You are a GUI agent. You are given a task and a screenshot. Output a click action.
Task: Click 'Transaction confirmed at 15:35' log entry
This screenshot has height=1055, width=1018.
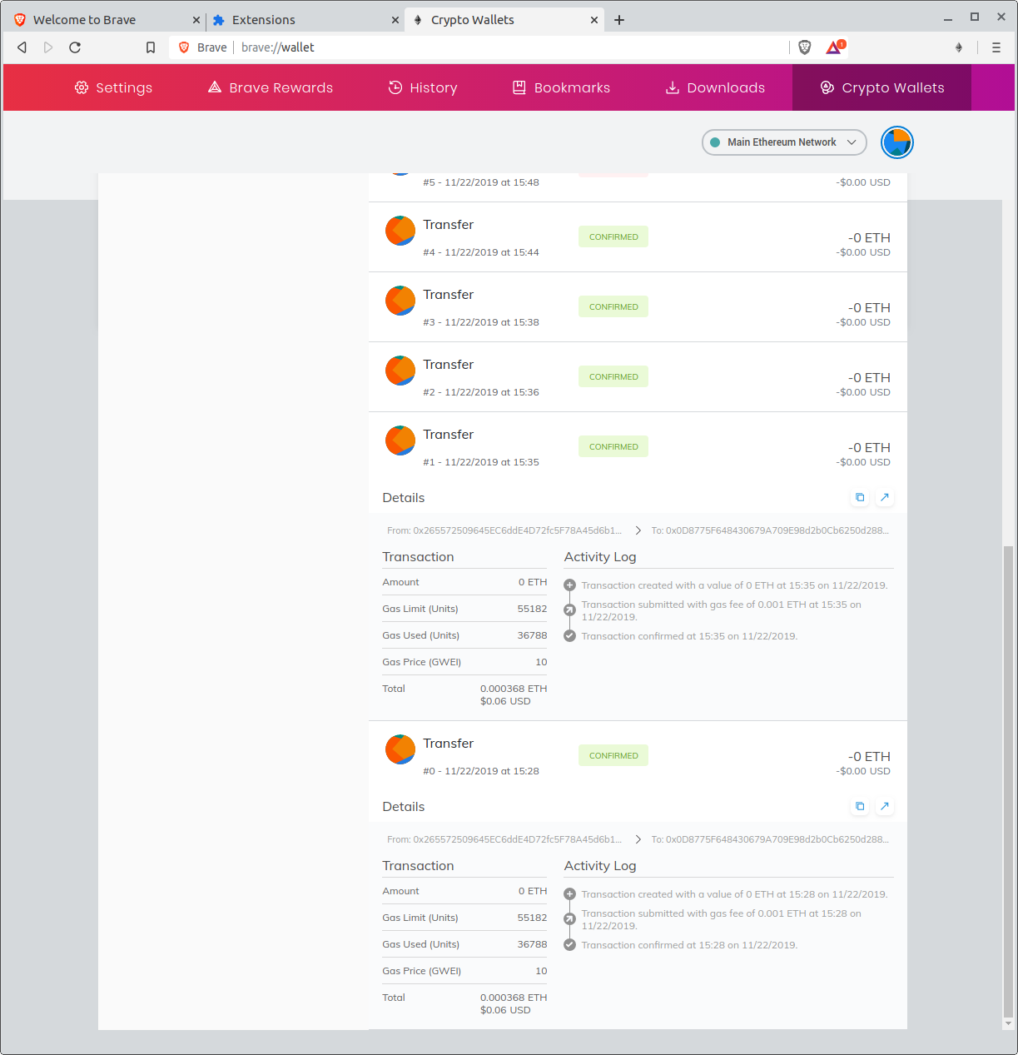coord(689,636)
